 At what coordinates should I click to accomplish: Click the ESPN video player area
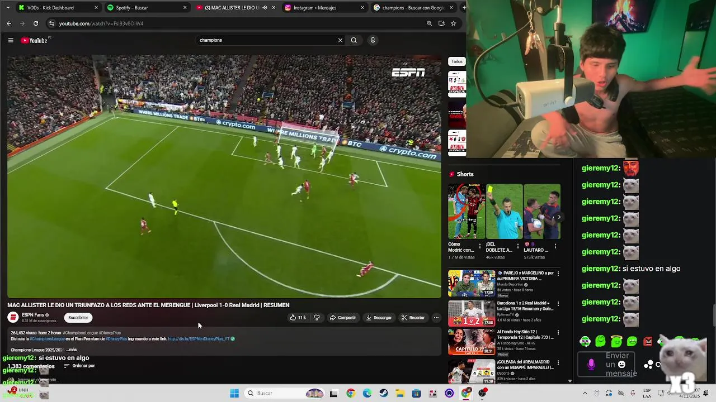(224, 176)
